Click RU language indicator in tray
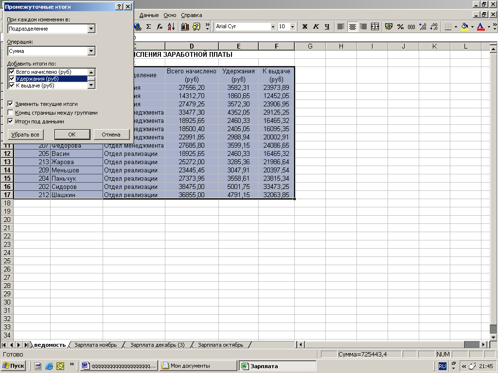498x373 pixels. coord(442,366)
